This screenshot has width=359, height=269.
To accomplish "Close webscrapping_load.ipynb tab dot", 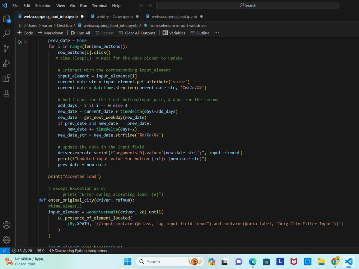I will [201, 16].
